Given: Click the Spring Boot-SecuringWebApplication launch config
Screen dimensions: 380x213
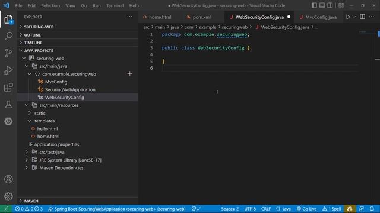Looking at the screenshot, I should [x=117, y=209].
